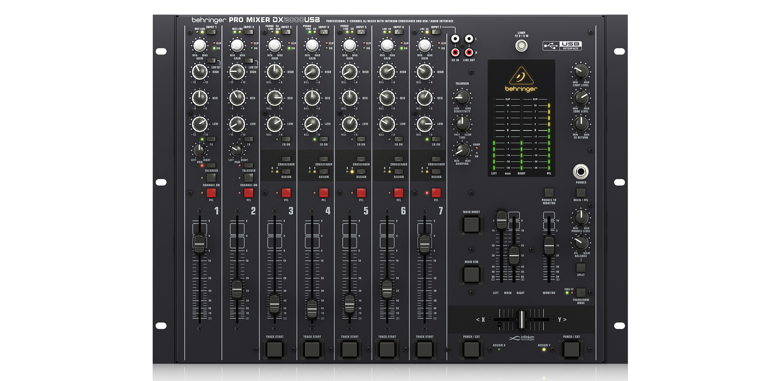Push the MAIN DIM button
The image size is (781, 381).
(471, 274)
